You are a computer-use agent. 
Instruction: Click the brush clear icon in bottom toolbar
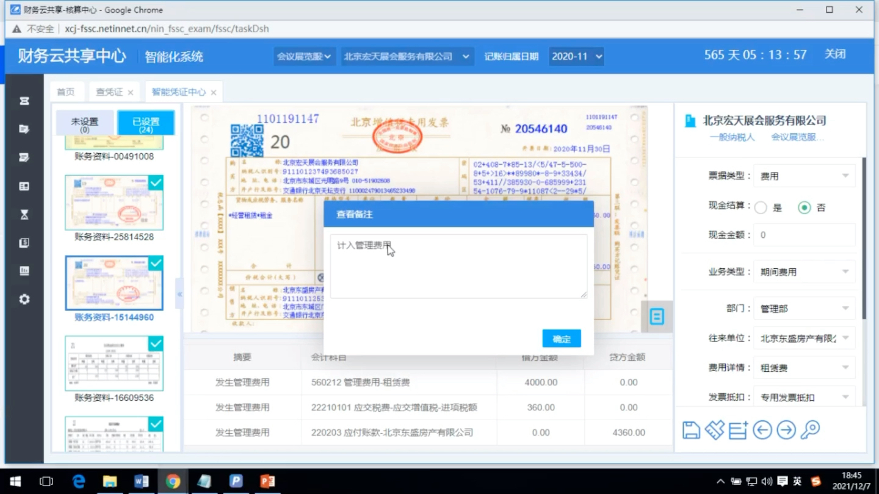point(715,430)
